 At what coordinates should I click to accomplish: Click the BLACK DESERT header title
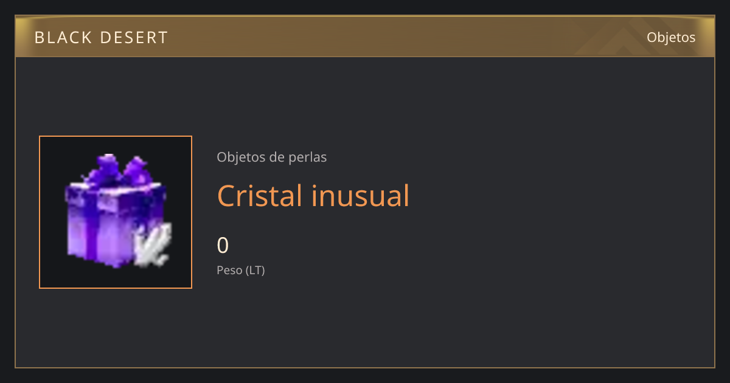click(101, 38)
